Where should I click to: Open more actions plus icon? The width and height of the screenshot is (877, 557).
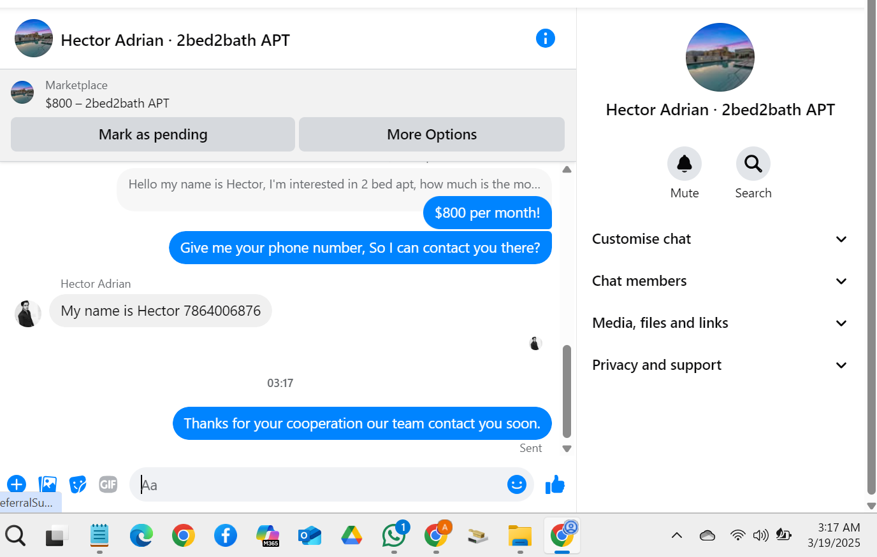[x=17, y=484]
